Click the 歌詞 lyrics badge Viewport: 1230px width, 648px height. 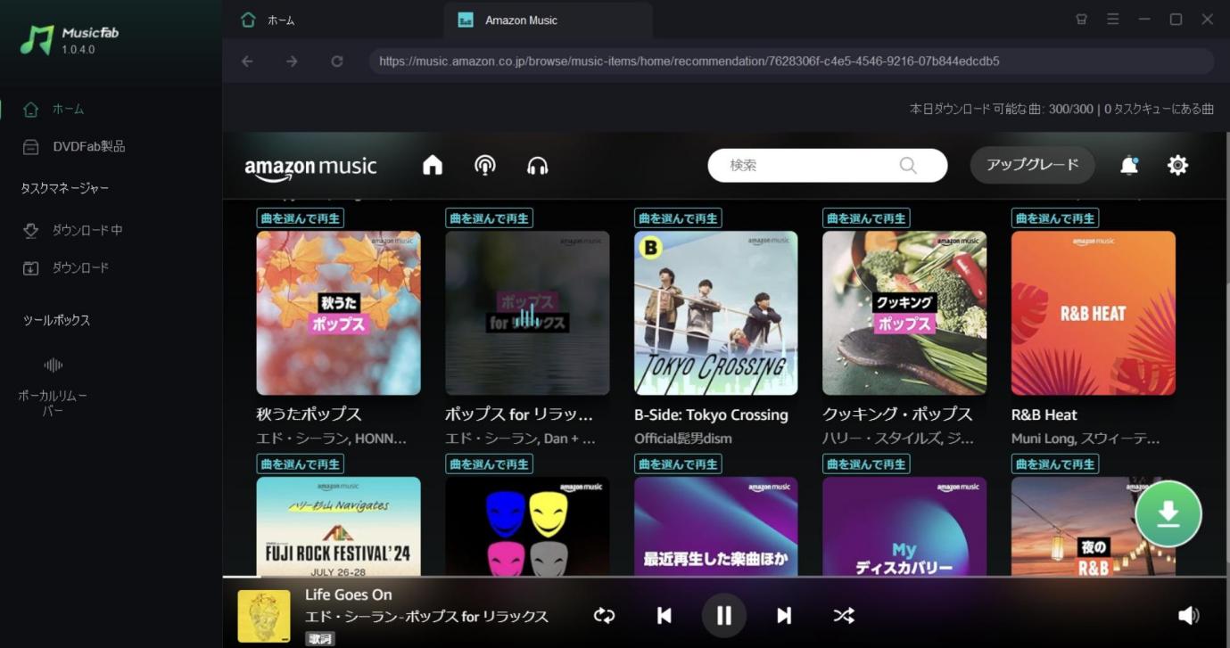click(x=320, y=639)
